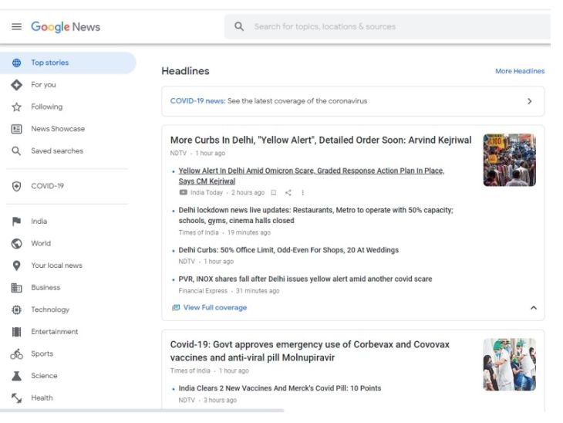Expand the COVID-19 news chevron arrow
Viewport: 563px width, 423px height.
tap(530, 101)
